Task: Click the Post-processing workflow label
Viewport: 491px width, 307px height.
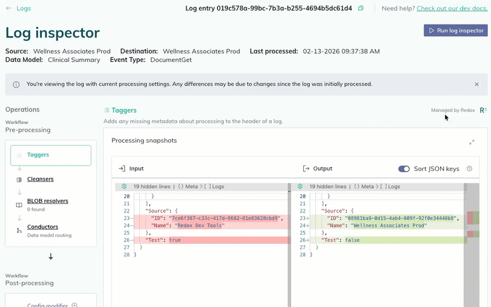Action: [29, 283]
